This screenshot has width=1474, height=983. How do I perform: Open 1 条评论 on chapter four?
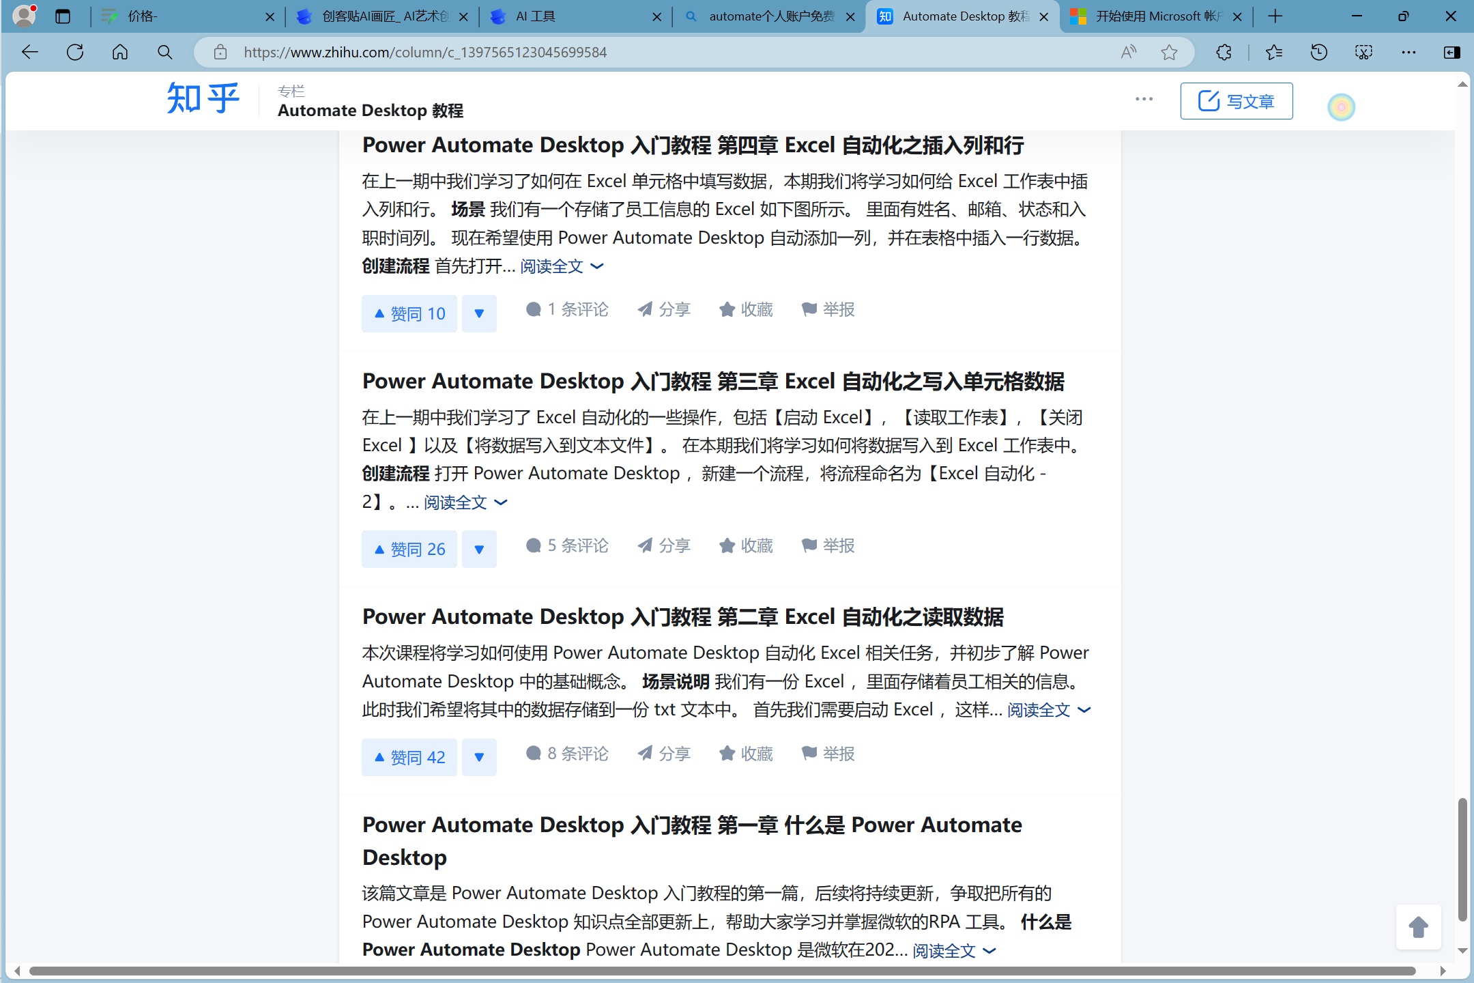pyautogui.click(x=567, y=310)
